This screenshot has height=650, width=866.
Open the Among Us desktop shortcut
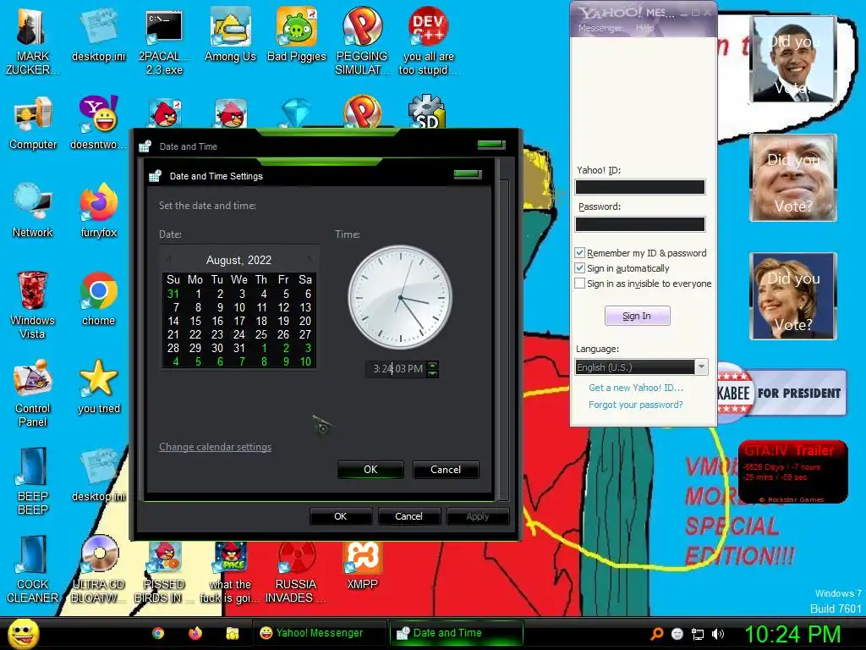pos(230,36)
